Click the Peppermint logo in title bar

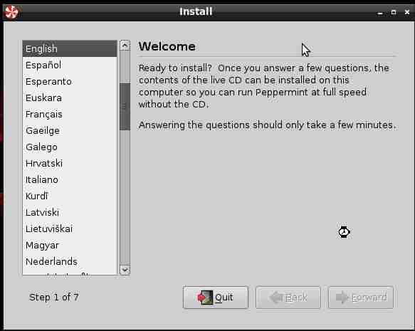(x=11, y=12)
